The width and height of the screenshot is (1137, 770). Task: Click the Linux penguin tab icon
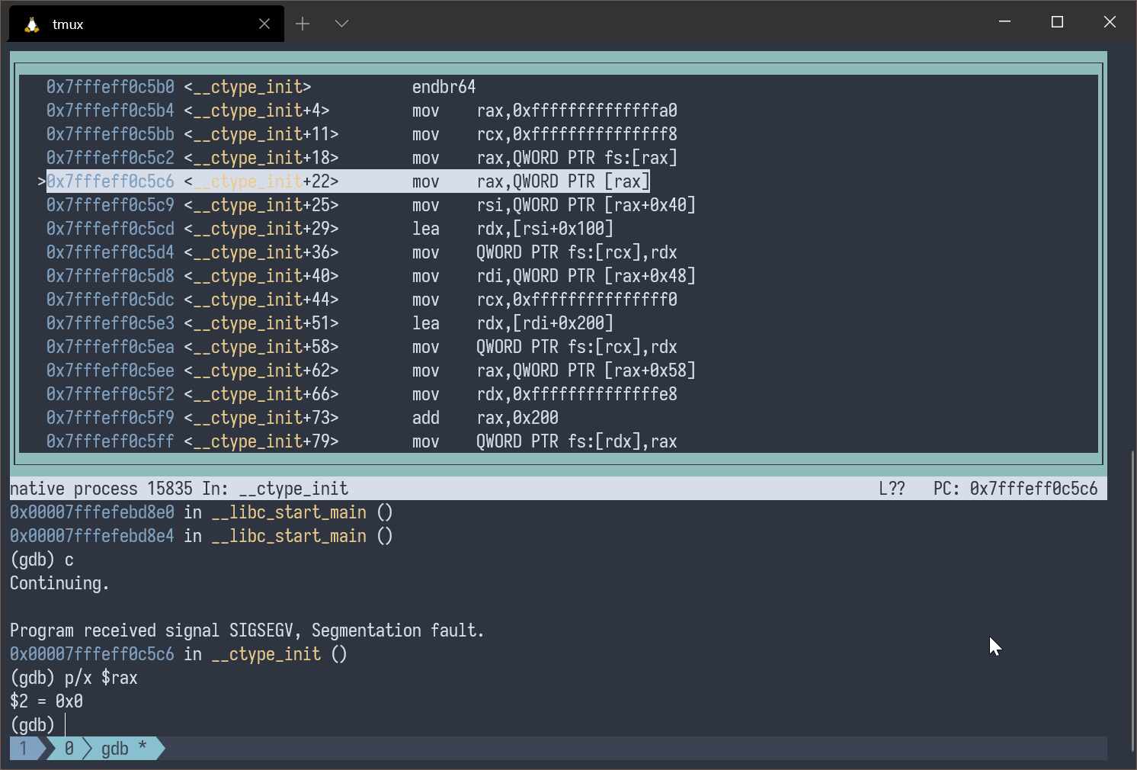(x=32, y=24)
